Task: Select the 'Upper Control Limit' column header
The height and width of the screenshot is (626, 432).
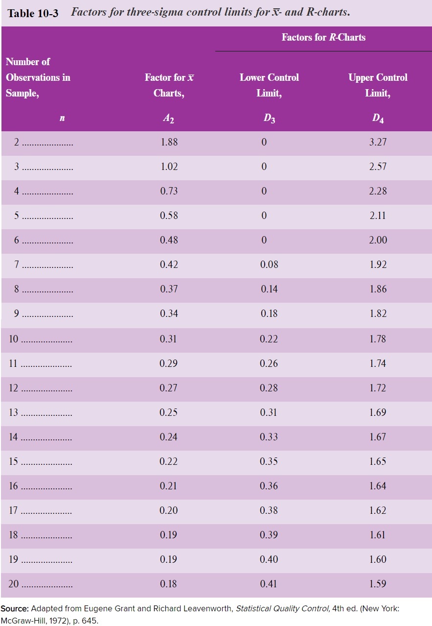Action: tap(378, 85)
